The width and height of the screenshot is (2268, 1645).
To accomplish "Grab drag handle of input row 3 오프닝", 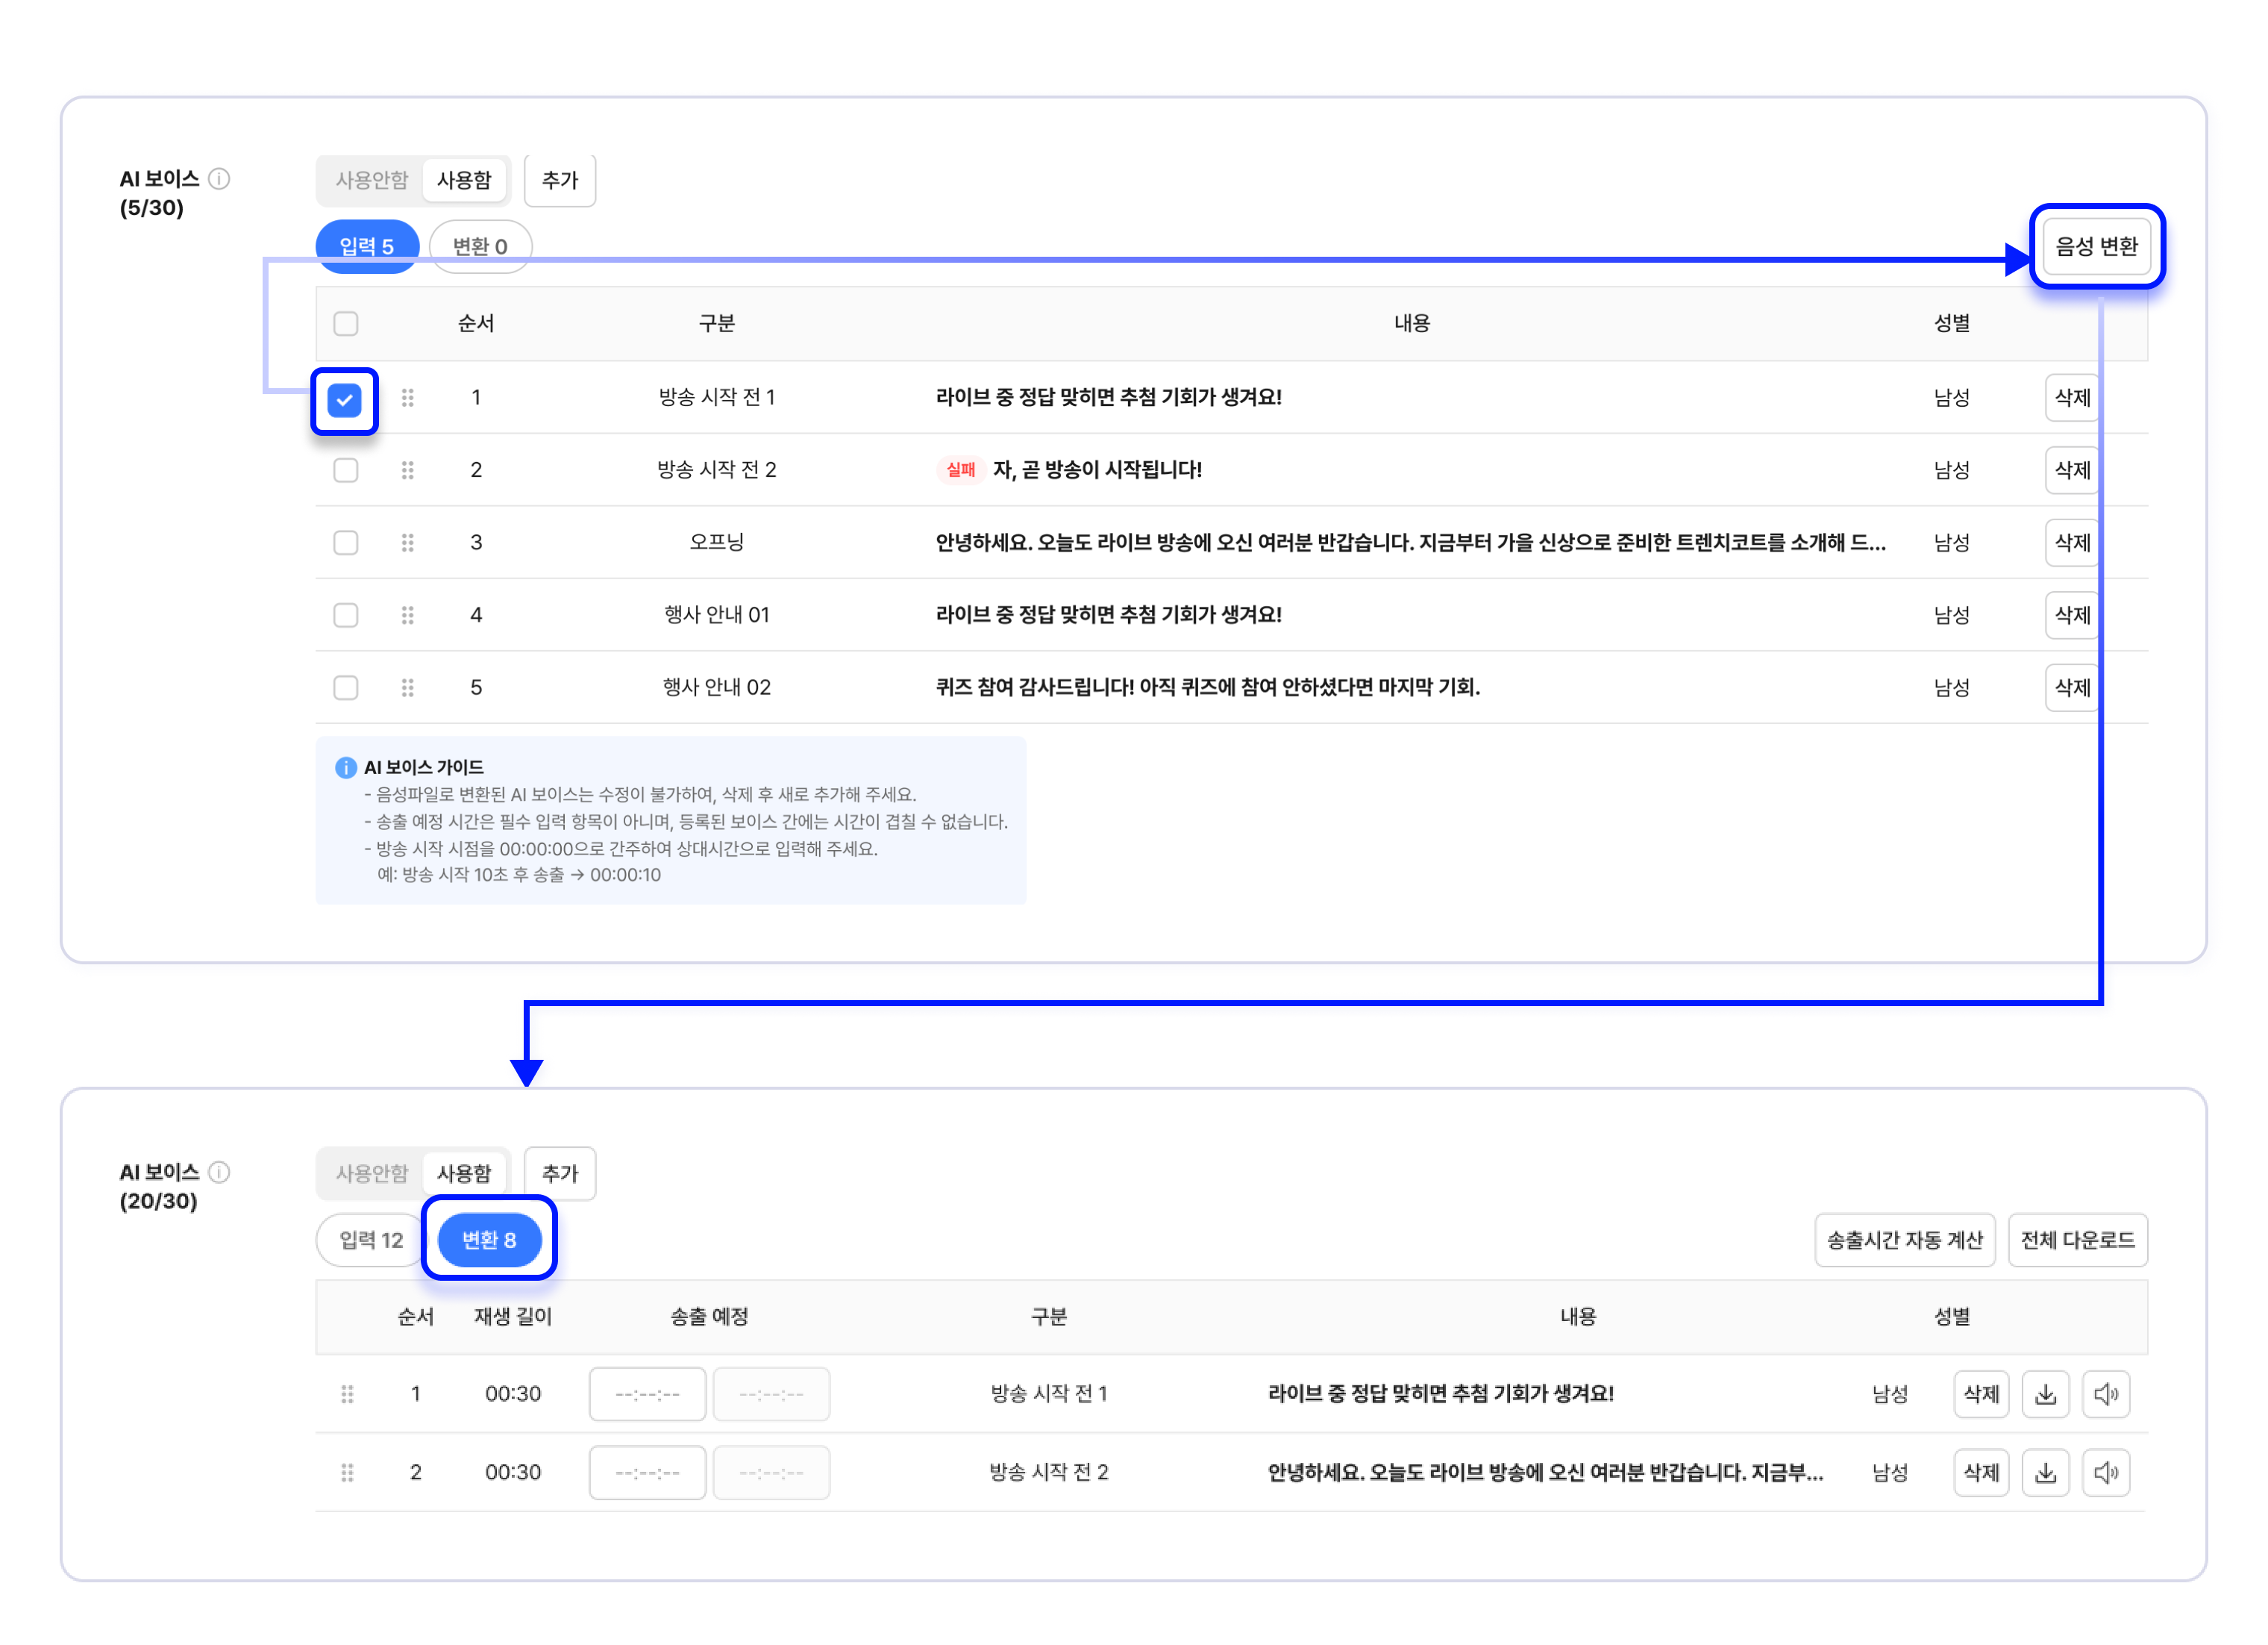I will (407, 543).
